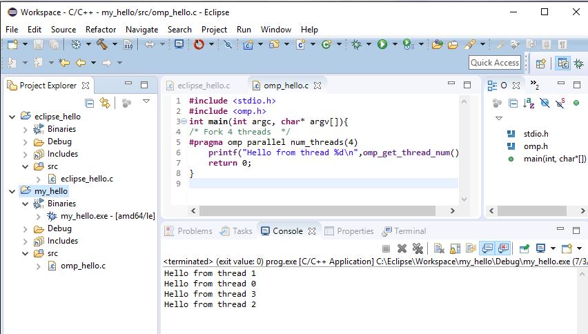Click the Back navigation yellow arrow
This screenshot has height=334, width=588.
pos(81,63)
